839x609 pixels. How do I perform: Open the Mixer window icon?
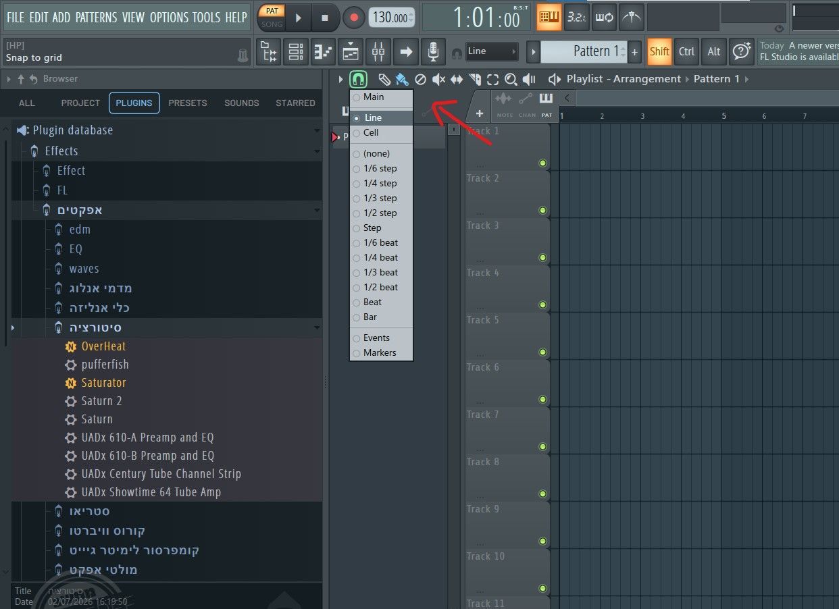(x=378, y=51)
